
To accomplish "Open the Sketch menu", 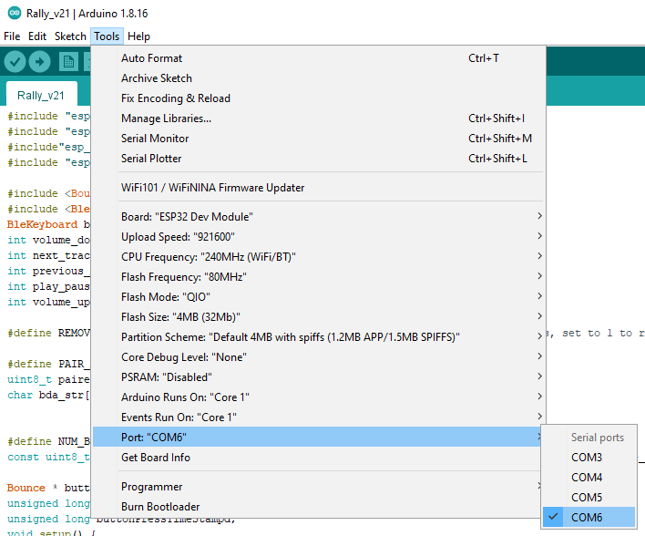I will click(x=70, y=36).
